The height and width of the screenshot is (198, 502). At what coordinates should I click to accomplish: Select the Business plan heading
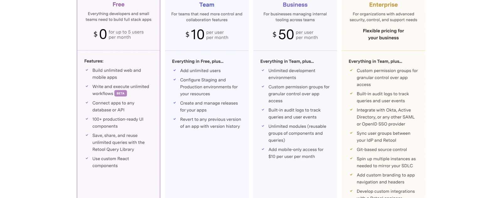[x=295, y=5]
